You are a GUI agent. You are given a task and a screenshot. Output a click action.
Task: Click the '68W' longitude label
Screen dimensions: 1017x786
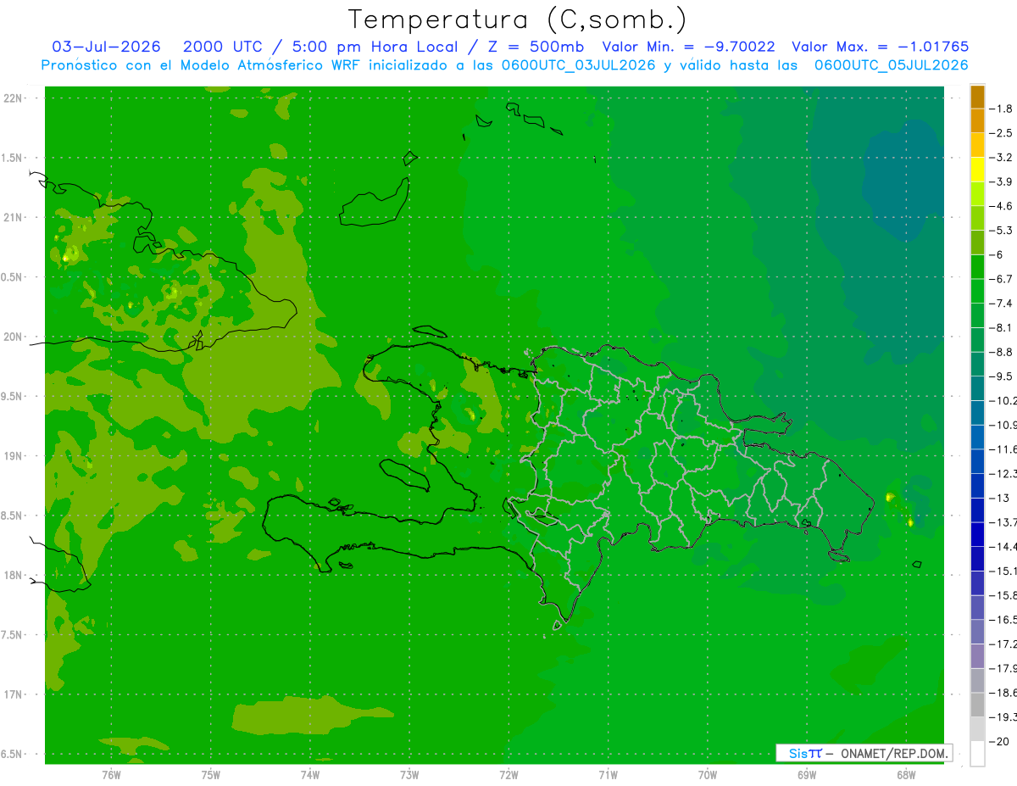906,775
